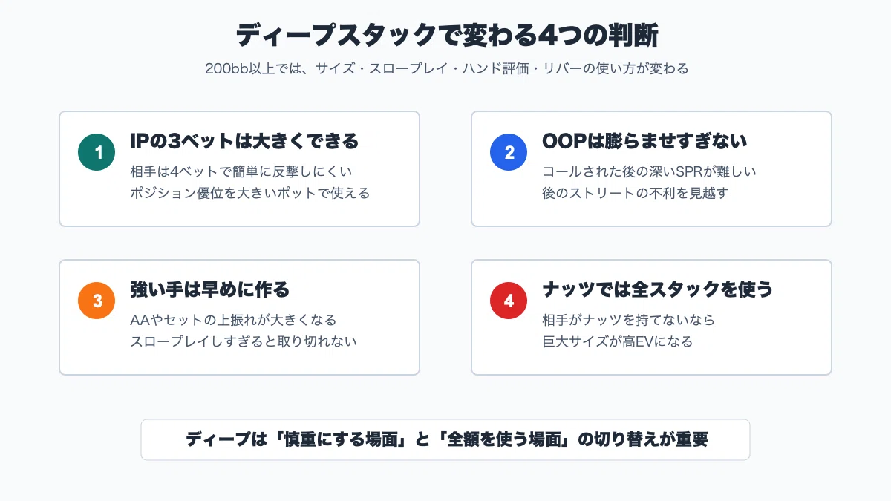Click the main title ディープスタックで変わる4つの判断
891x501 pixels.
point(446,36)
